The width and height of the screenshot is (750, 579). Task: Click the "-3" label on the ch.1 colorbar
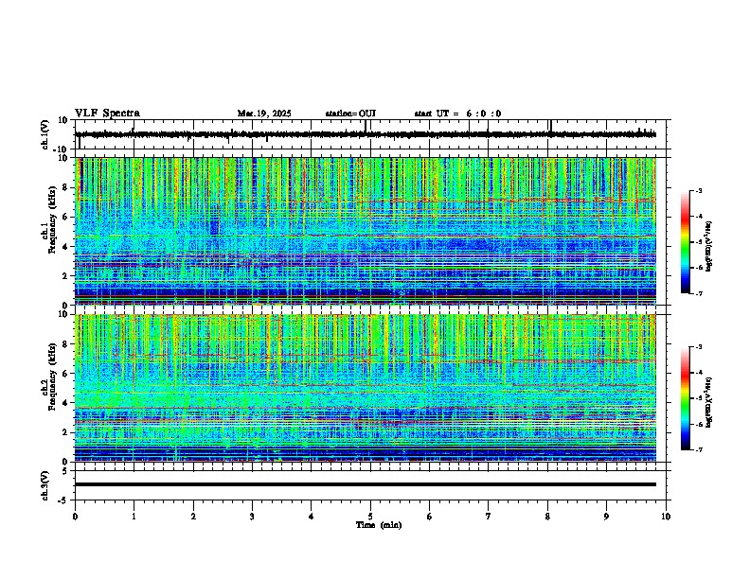699,191
